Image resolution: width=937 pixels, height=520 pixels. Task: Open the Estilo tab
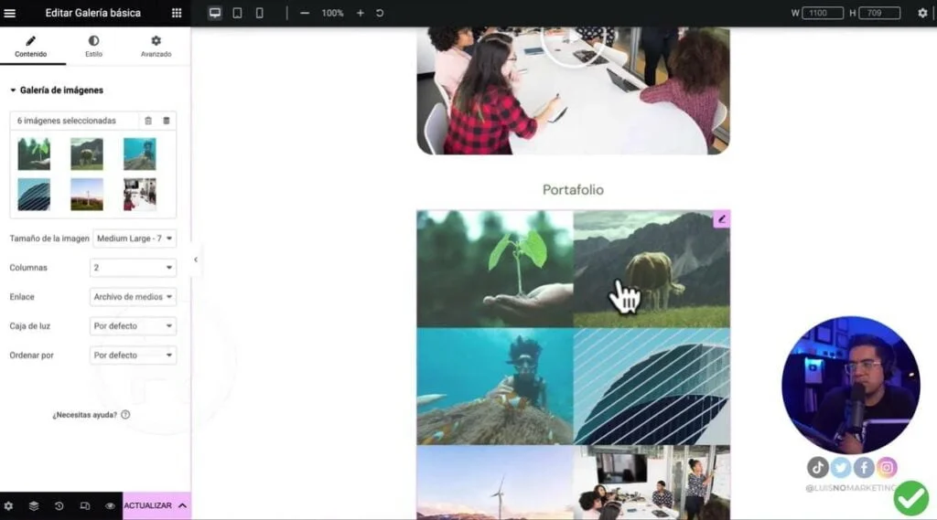pos(94,46)
